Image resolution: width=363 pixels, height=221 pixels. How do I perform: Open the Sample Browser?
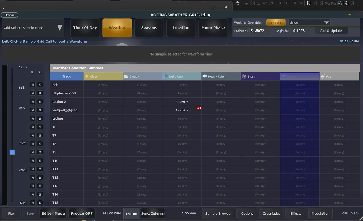click(218, 214)
